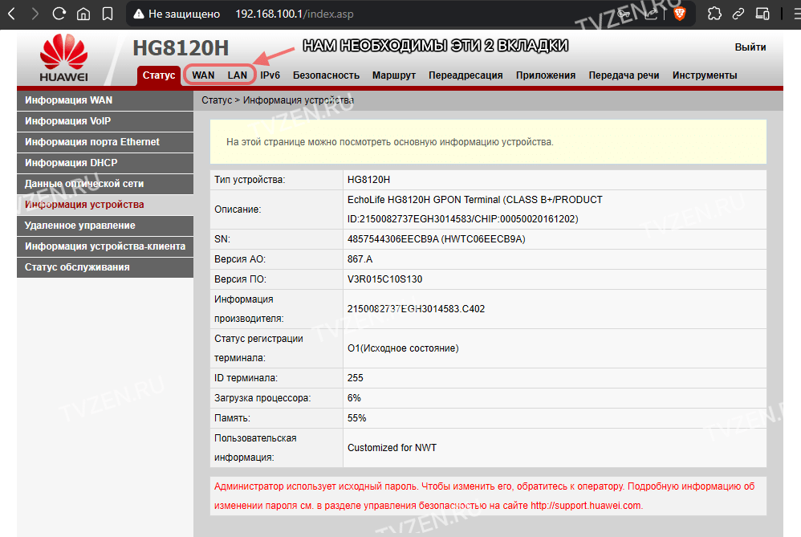This screenshot has width=801, height=537.
Task: Select Информация DHCP in the sidebar
Action: pyautogui.click(x=105, y=163)
